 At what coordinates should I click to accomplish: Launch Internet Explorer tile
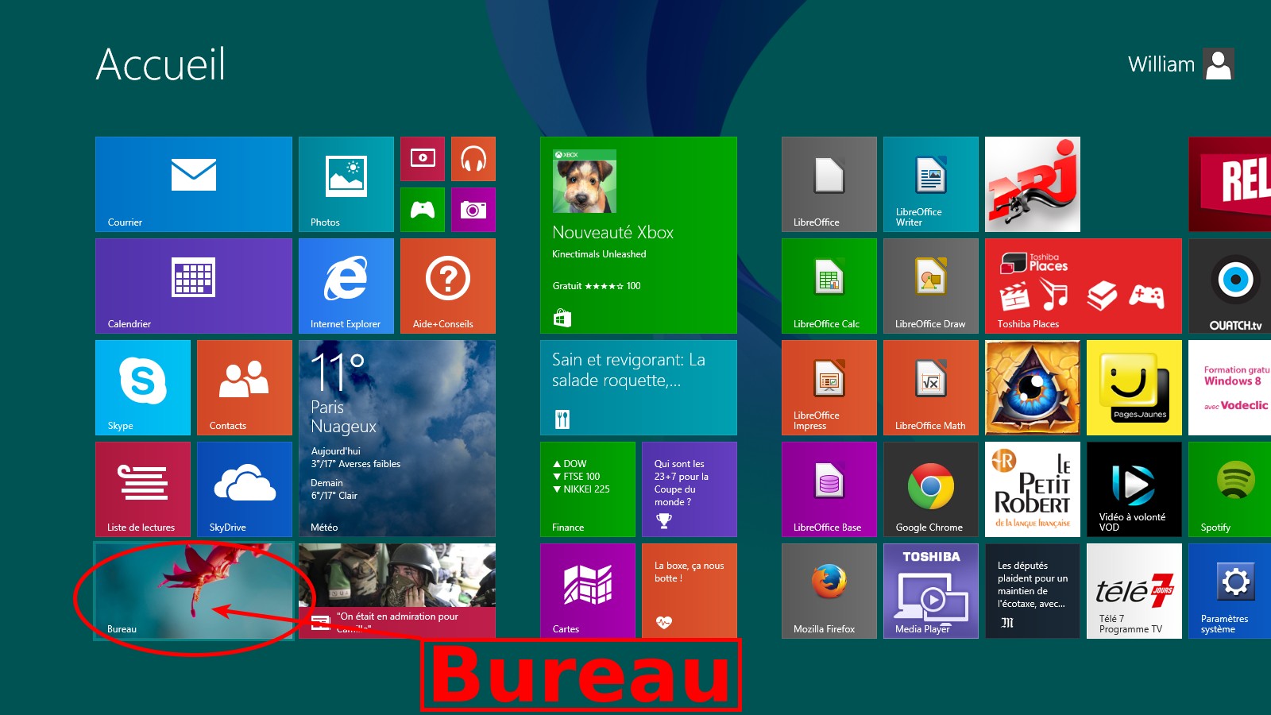pyautogui.click(x=346, y=286)
